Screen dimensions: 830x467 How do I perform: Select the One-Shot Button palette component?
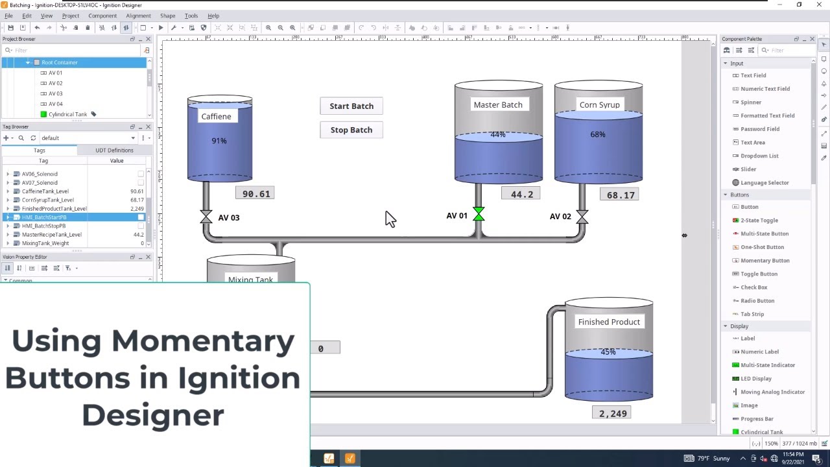click(x=757, y=247)
